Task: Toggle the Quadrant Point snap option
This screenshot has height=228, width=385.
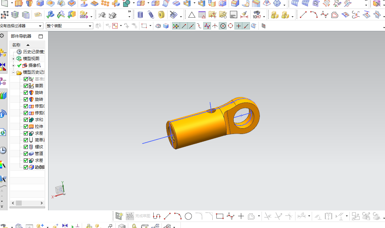Action: 231,26
